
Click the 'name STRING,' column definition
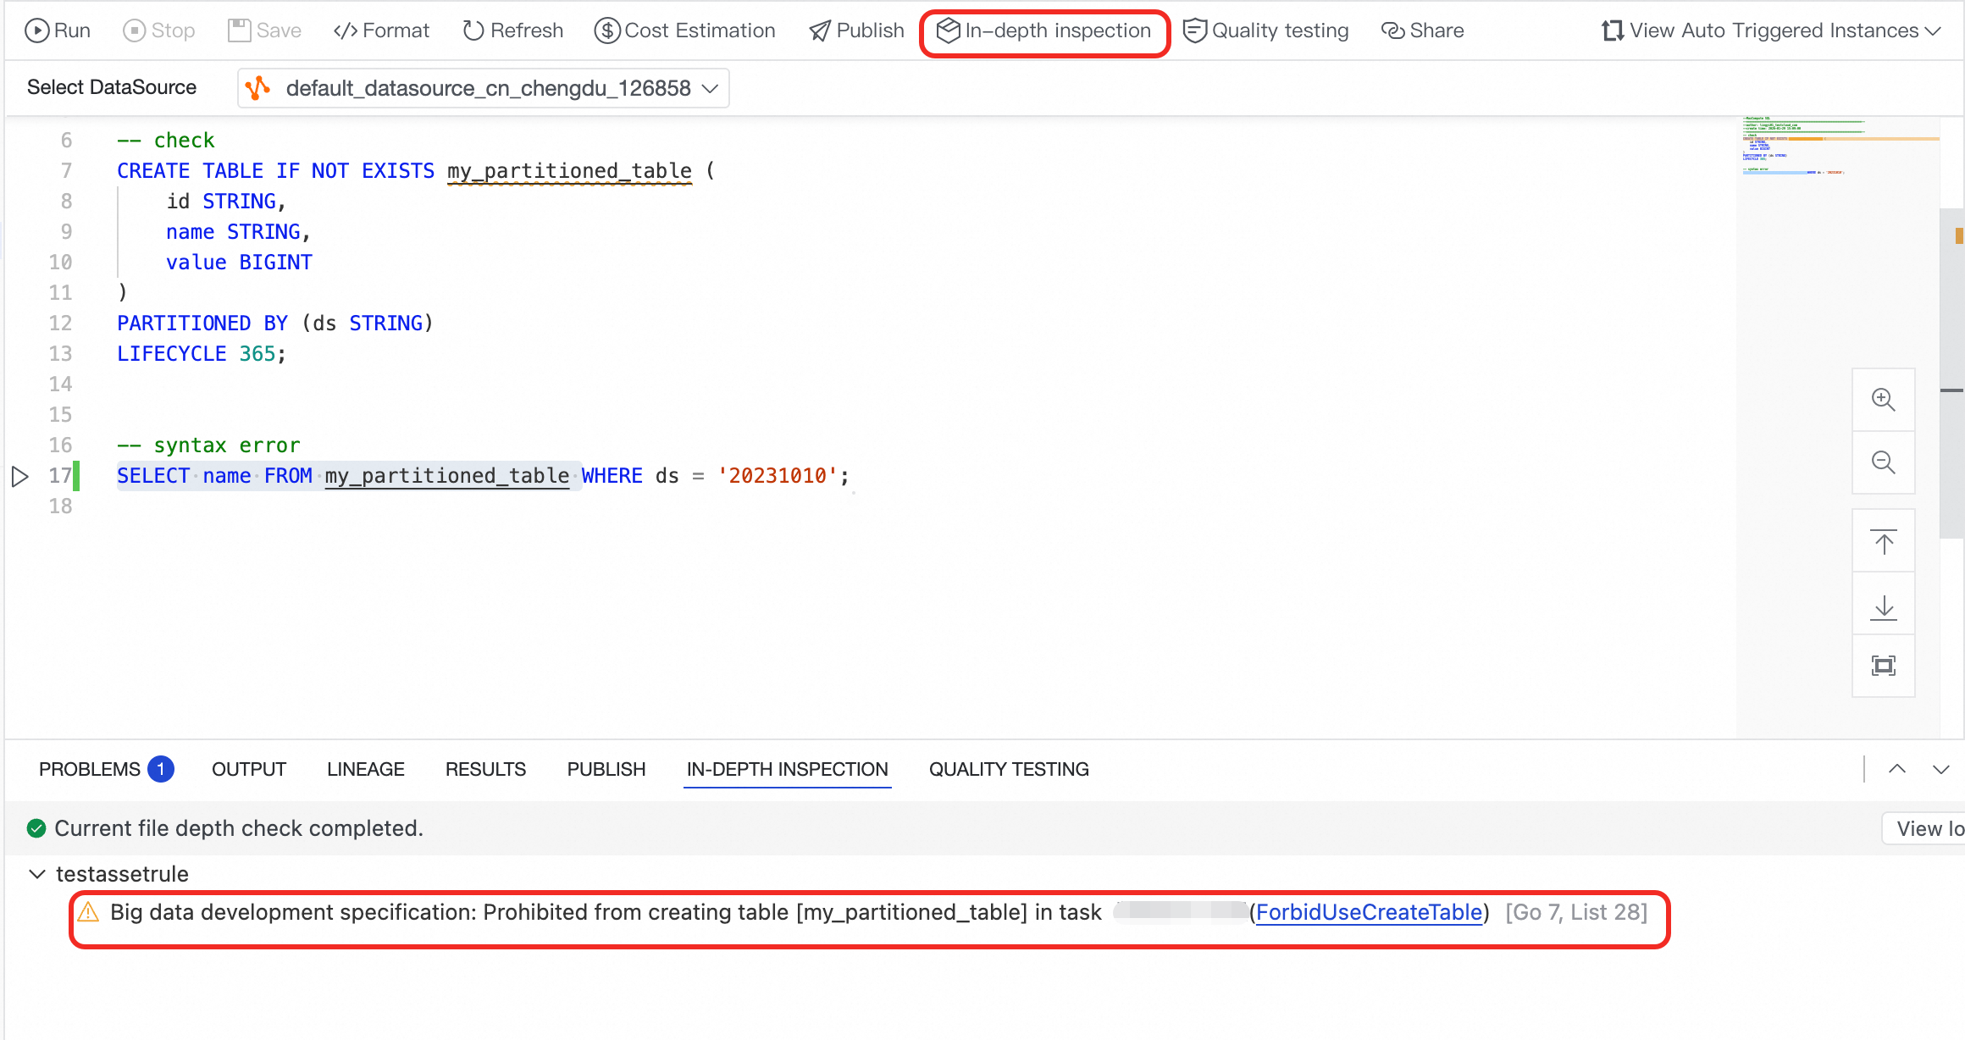pos(239,232)
